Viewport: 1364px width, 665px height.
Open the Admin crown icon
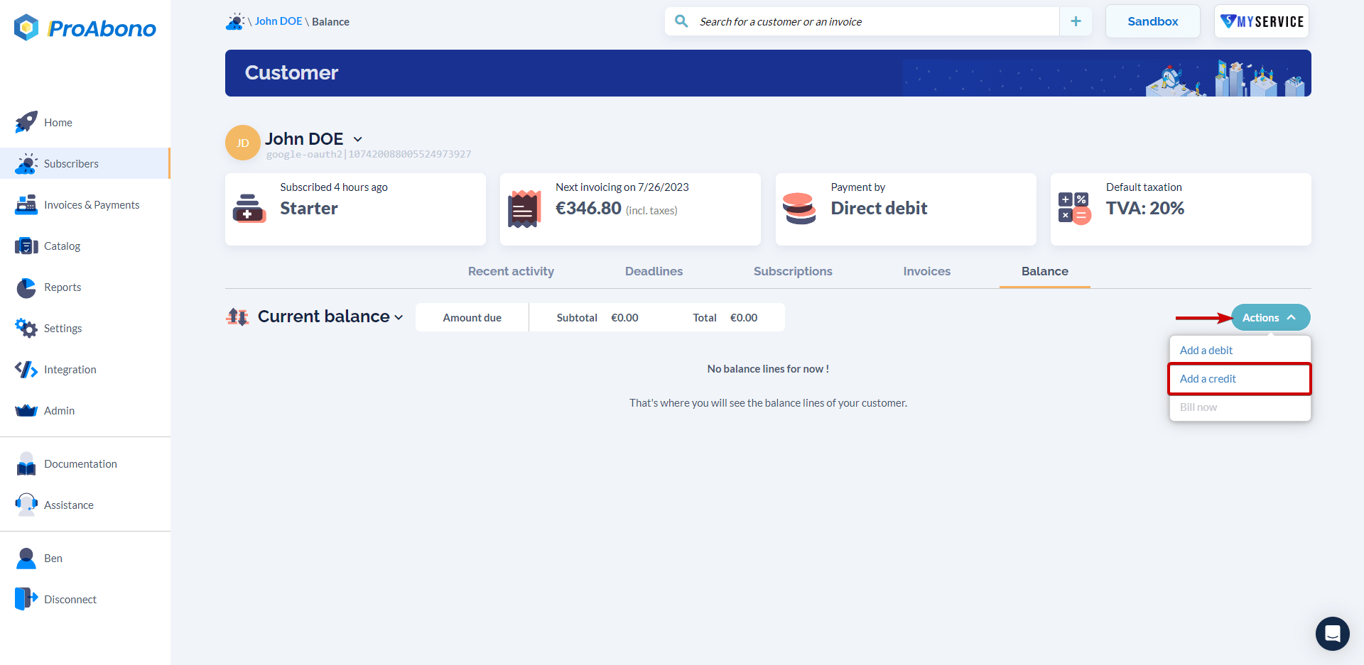tap(26, 410)
